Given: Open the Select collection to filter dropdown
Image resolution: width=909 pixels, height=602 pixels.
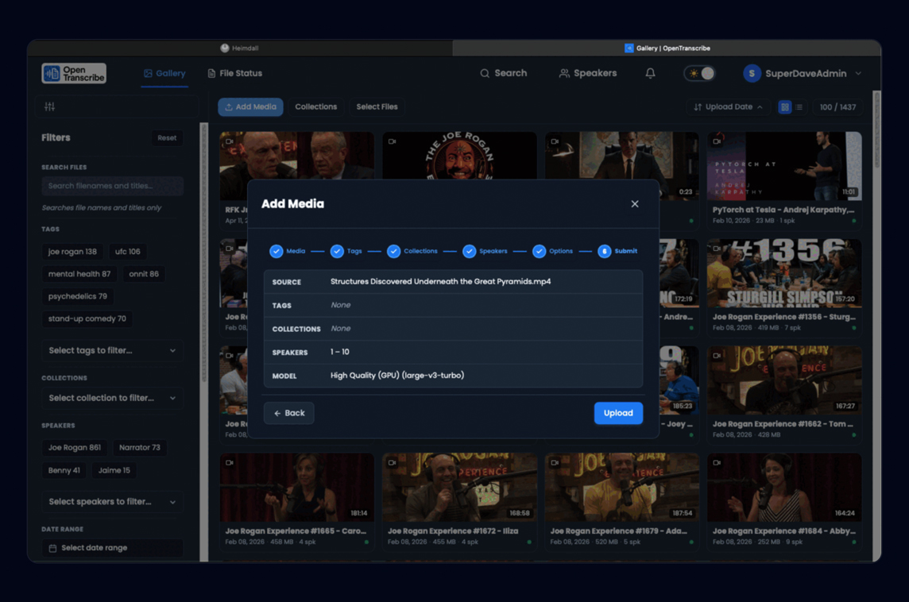Looking at the screenshot, I should click(112, 398).
